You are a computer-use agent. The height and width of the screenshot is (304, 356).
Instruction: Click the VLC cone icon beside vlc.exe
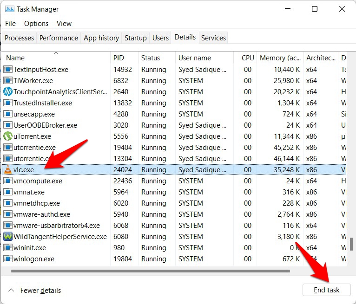click(7, 170)
